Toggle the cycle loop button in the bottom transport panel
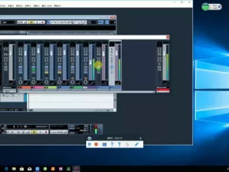The height and width of the screenshot is (172, 229). [28, 132]
